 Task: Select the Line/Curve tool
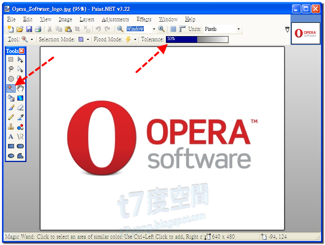20,136
